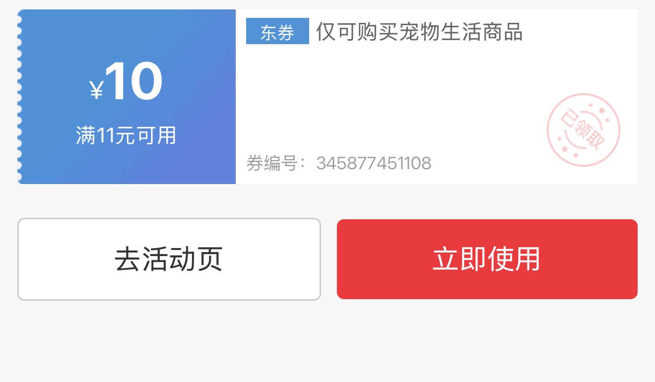Click the ¥ yuan symbol
655x382 pixels.
96,90
